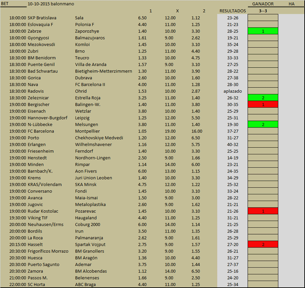Click the BM Aragón cell

[x=86, y=258]
